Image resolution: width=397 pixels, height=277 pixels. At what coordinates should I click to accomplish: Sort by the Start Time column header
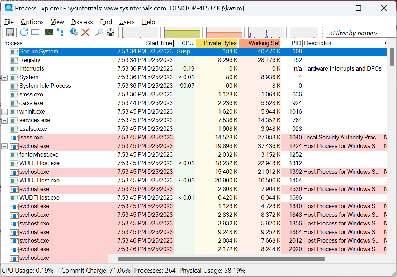(x=141, y=43)
